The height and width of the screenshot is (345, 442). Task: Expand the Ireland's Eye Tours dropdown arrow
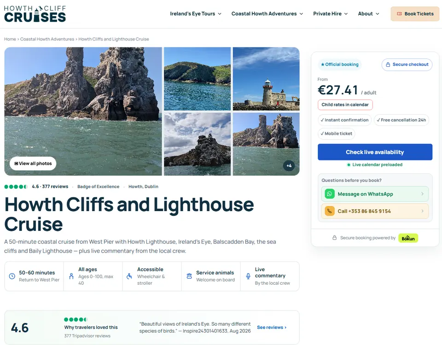click(x=220, y=14)
